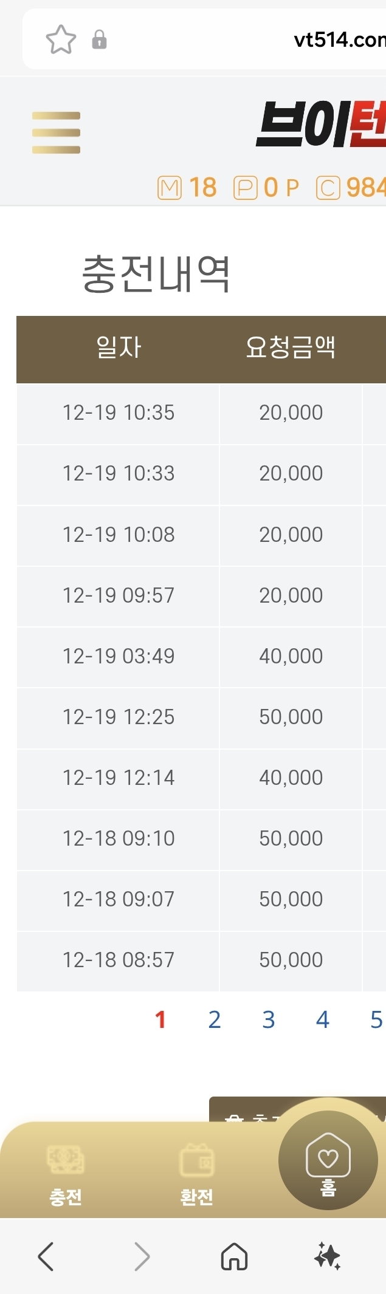This screenshot has width=386, height=1294.
Task: Tap the vt514 address bar
Action: 337,40
